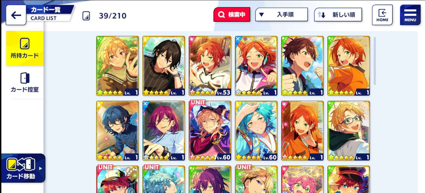Select the UNIT card at Lv.60 with purple cape
Image resolution: width=425 pixels, height=193 pixels.
point(210,130)
